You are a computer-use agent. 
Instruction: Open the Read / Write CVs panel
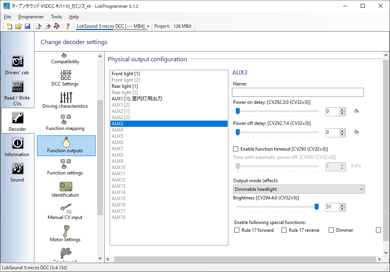17,93
